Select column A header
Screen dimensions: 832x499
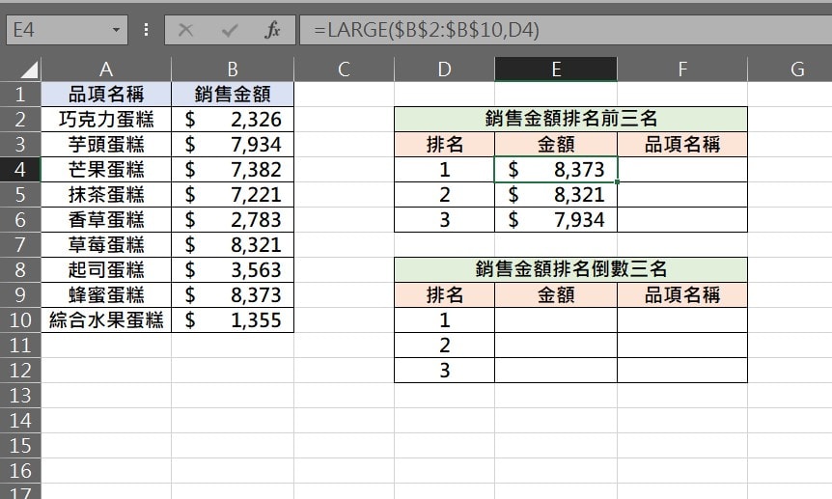point(106,69)
